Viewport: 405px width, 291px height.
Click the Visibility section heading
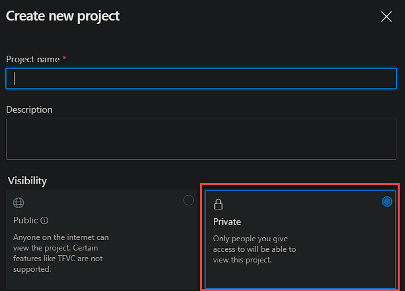tap(27, 180)
